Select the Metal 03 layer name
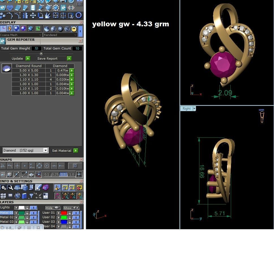 pyautogui.click(x=7, y=222)
